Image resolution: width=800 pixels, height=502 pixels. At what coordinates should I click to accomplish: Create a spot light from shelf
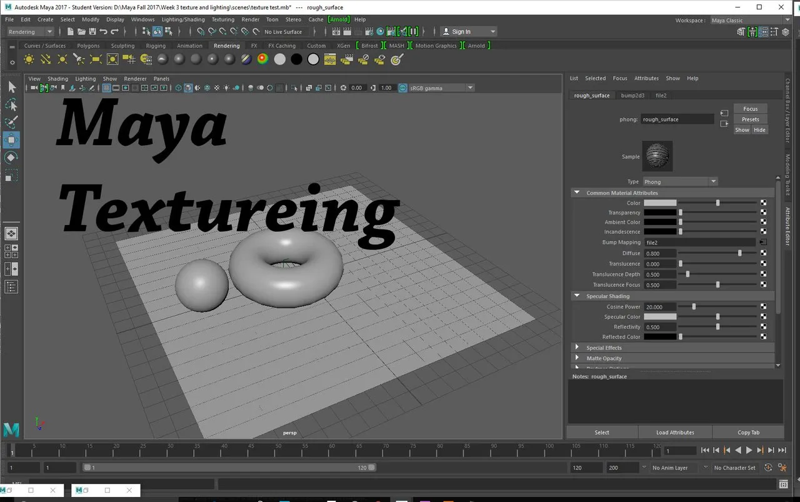tap(79, 59)
